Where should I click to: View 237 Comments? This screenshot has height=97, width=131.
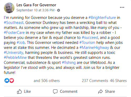(95, 81)
